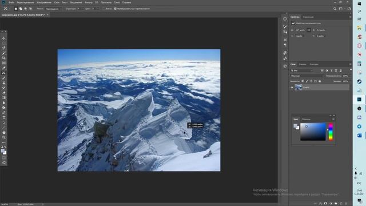Select the Brush tool
The image size is (366, 206).
(x=4, y=78)
